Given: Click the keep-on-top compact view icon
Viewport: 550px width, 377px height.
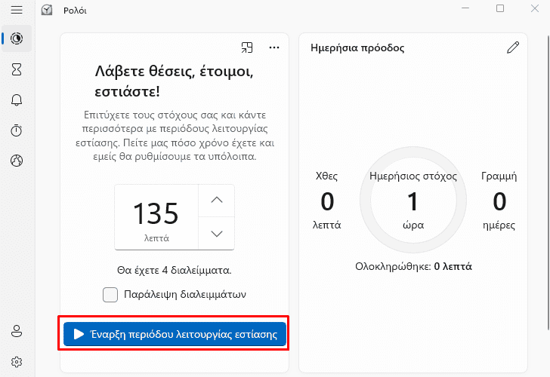Looking at the screenshot, I should [x=247, y=48].
